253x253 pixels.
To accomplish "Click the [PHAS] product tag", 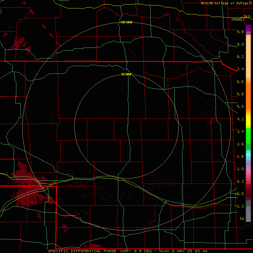I will [x=238, y=19].
